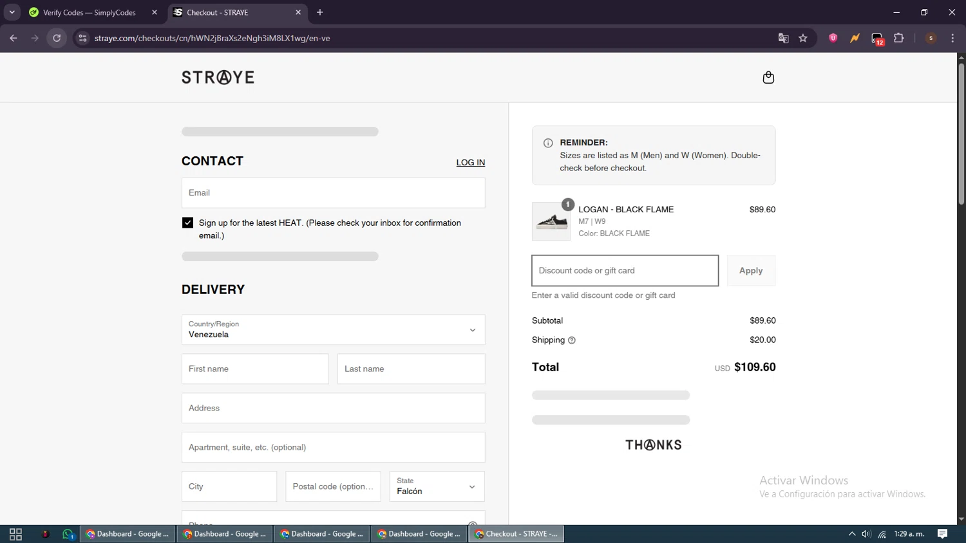Click the Postal code field
The image size is (966, 543).
tap(333, 486)
